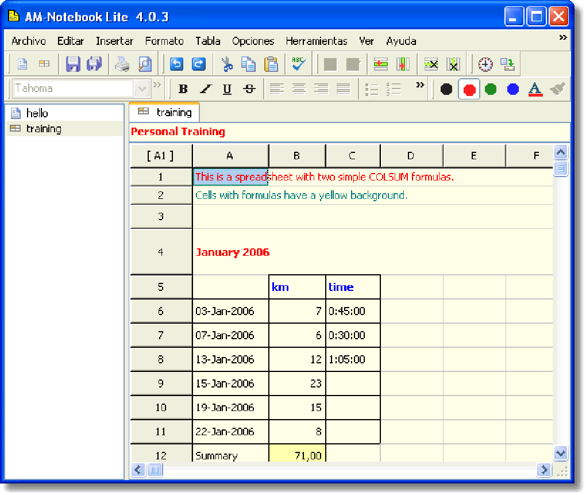This screenshot has width=586, height=495.
Task: Toggle Underline formatting
Action: click(227, 89)
